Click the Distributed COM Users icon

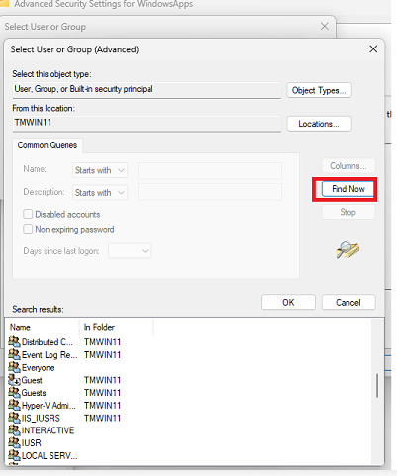(14, 342)
